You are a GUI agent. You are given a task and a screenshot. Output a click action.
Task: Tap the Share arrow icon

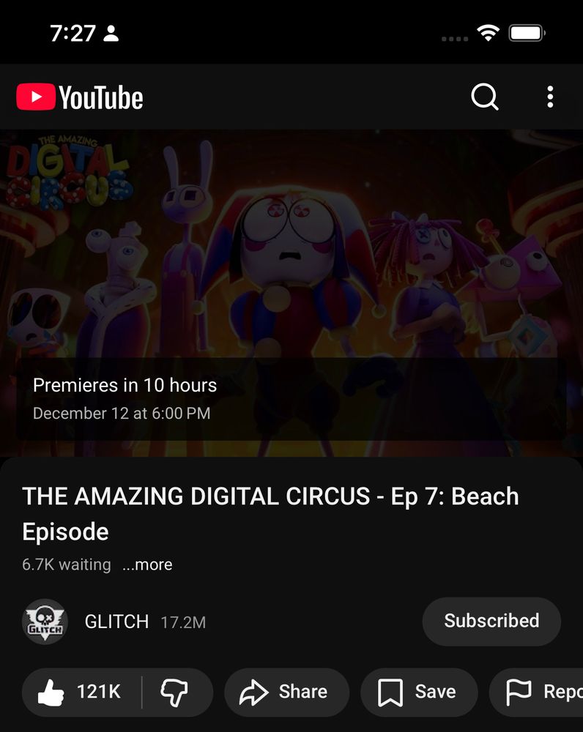tap(253, 692)
